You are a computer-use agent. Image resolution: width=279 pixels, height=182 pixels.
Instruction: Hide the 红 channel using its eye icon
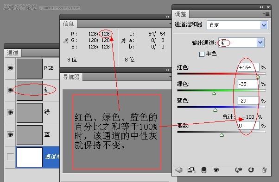coord(10,90)
